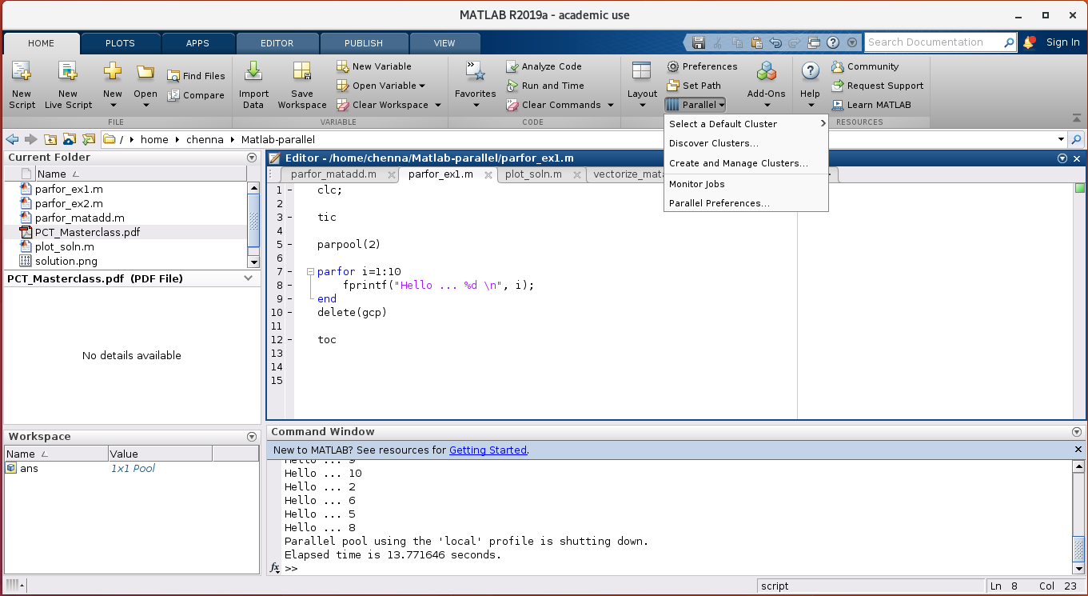Click the Paste icon in quick access toolbar

[755, 42]
